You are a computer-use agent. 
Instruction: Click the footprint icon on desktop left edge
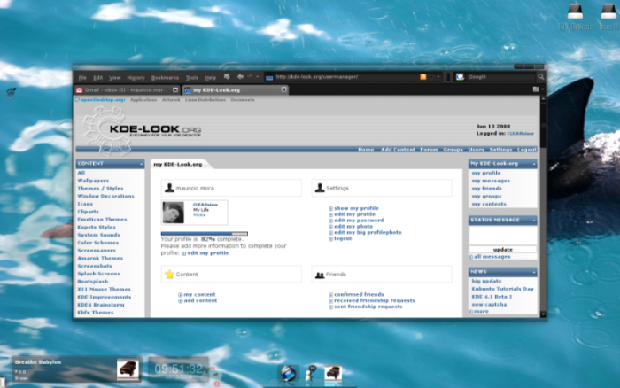pos(11,93)
